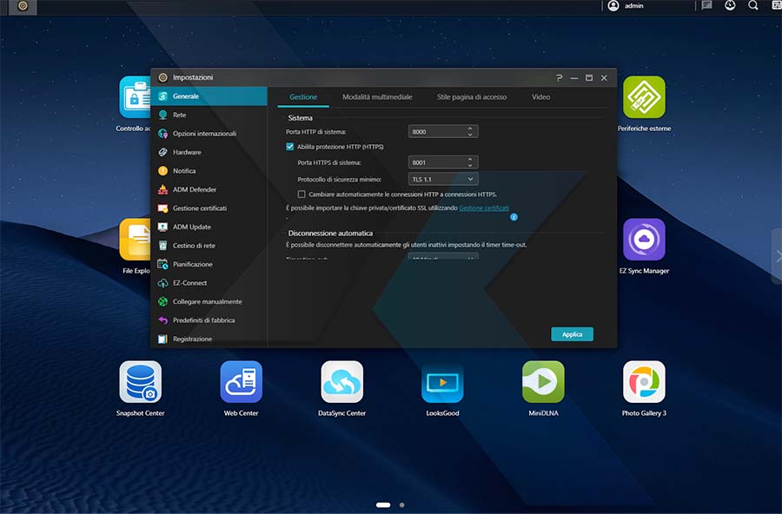Switch to Modalità multimediale tab
This screenshot has height=514, width=782.
point(377,97)
